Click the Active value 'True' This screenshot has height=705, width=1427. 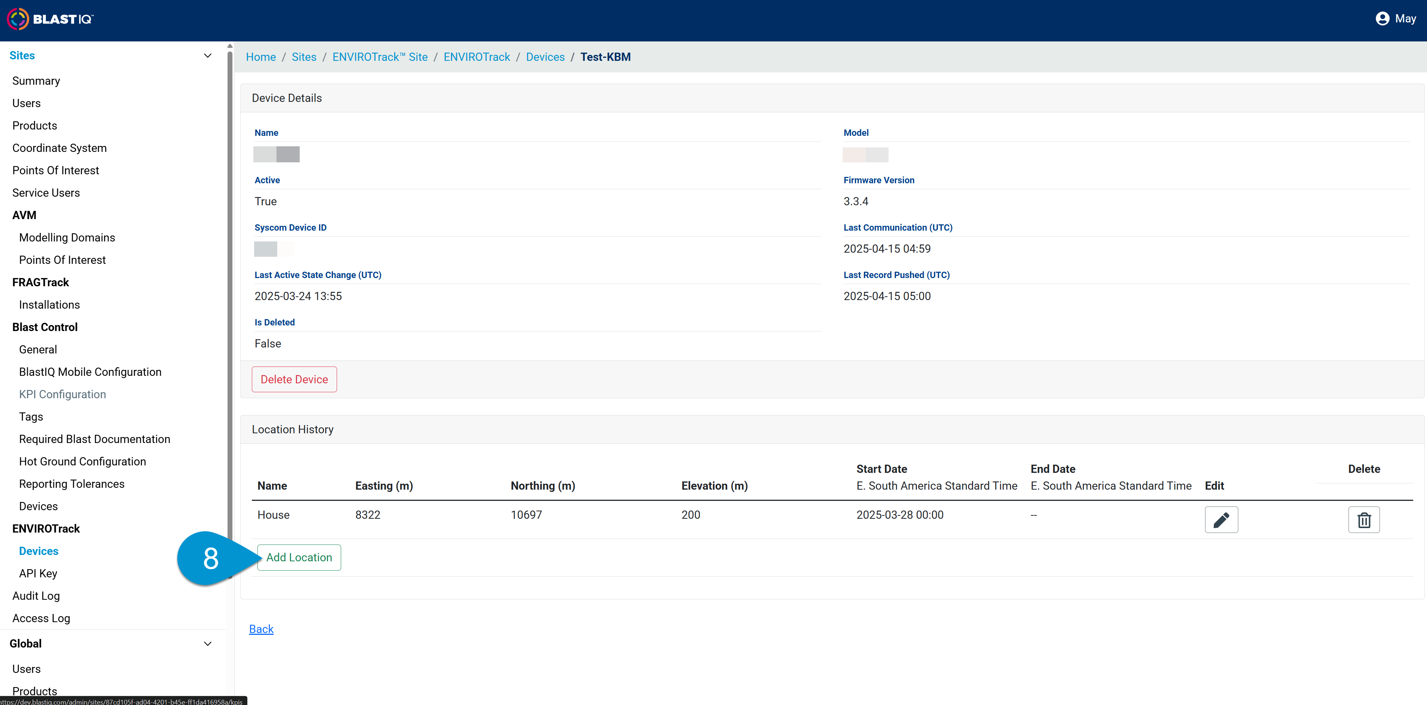click(x=265, y=202)
